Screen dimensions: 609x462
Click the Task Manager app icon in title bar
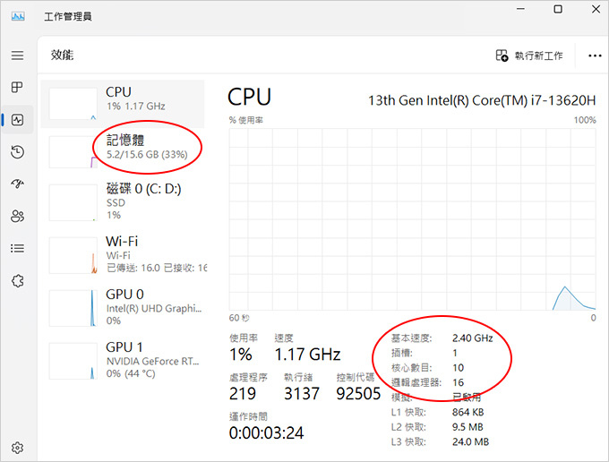click(x=18, y=16)
